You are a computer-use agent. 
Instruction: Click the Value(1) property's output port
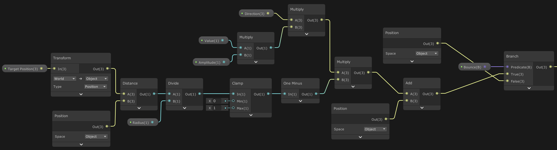tap(222, 41)
